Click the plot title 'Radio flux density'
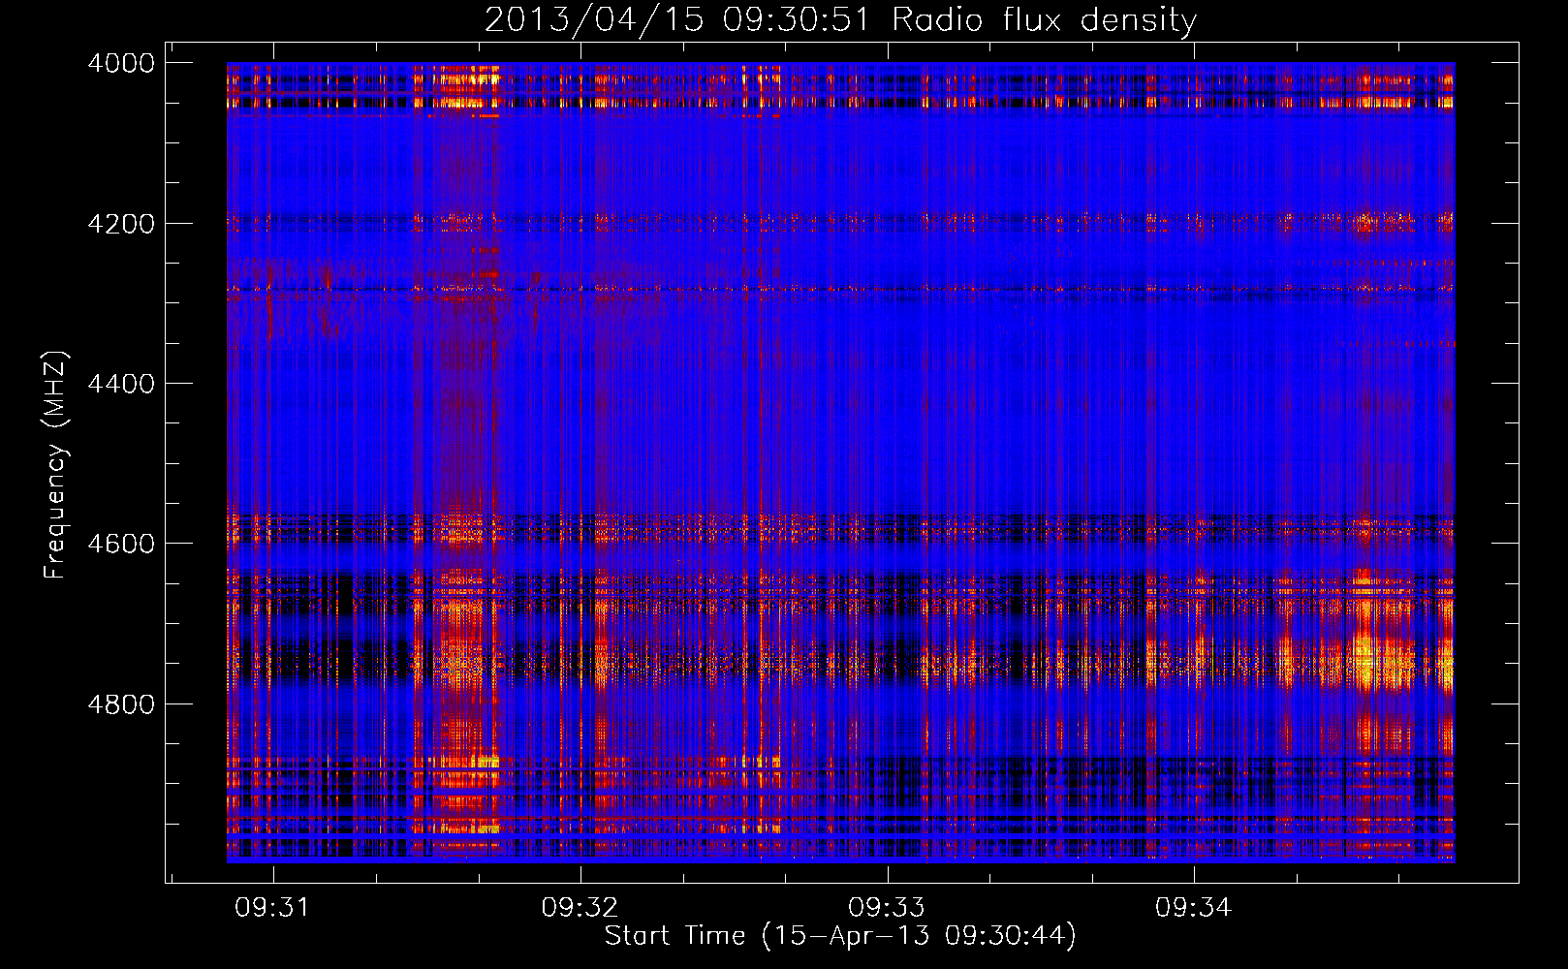 (x=840, y=20)
